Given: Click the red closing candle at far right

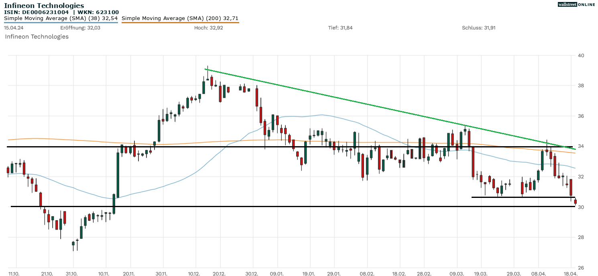Looking at the screenshot, I should pyautogui.click(x=575, y=201).
